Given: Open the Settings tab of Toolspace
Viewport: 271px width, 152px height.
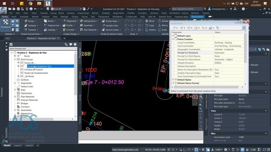Looking at the screenshot, I should coord(80,75).
